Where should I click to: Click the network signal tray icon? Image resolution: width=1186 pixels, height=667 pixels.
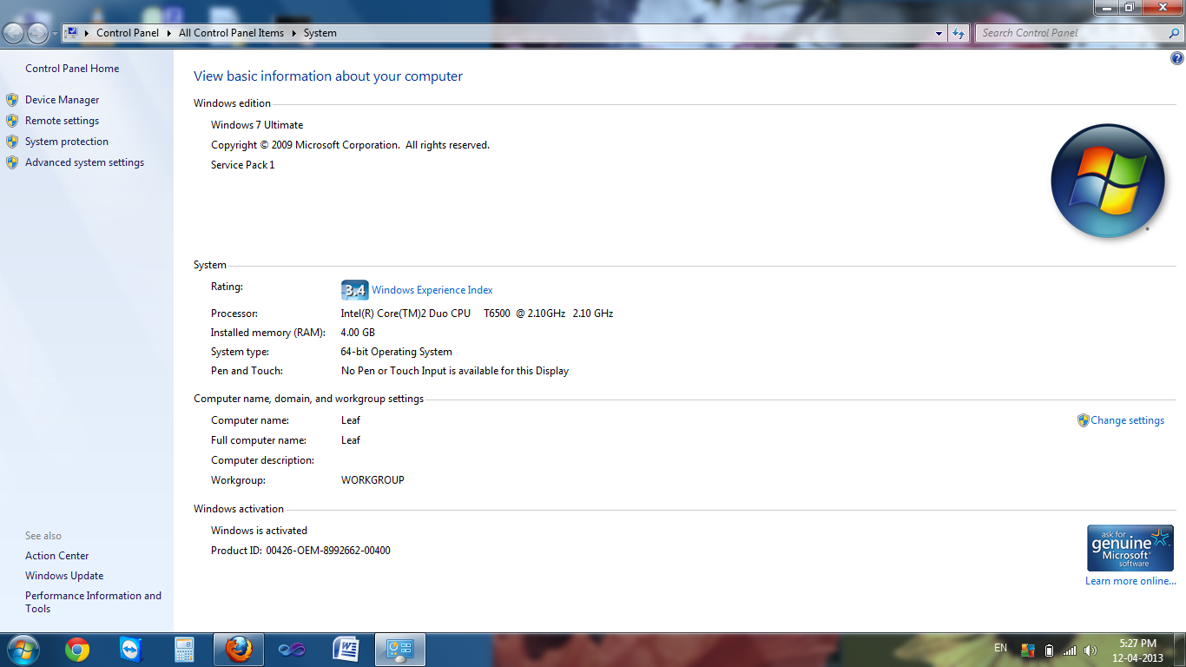point(1070,650)
